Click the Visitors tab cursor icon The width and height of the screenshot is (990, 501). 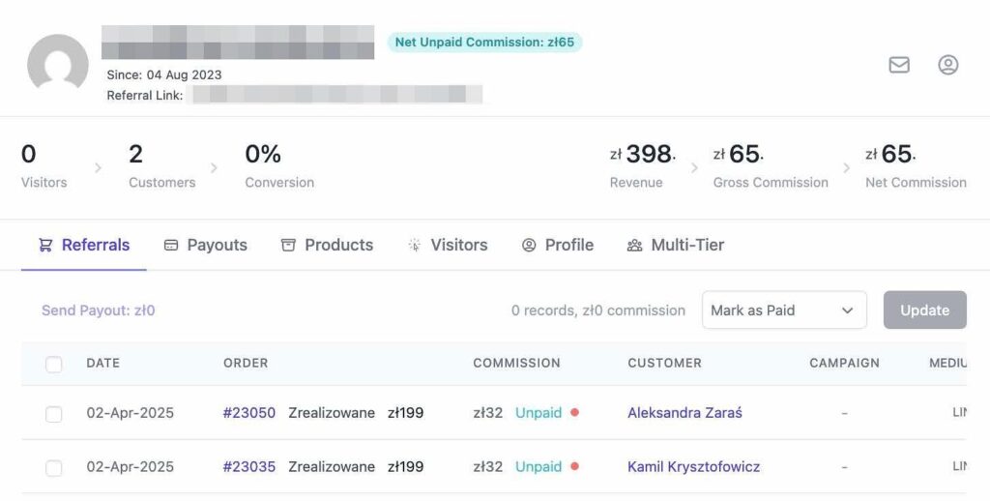pos(414,245)
